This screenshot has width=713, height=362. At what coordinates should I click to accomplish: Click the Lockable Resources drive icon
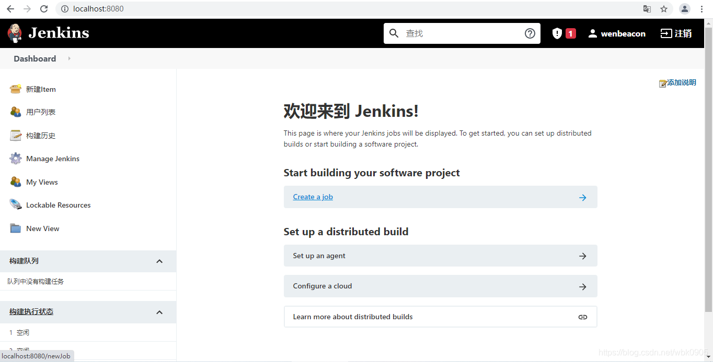coord(16,205)
